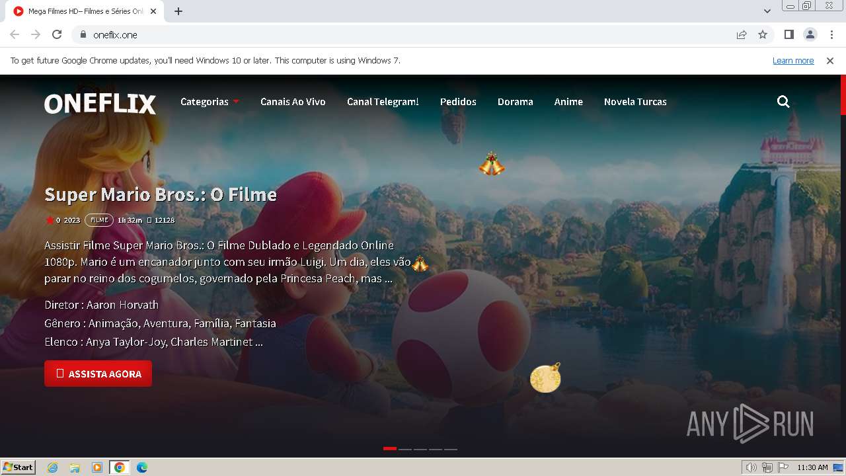Click the page vertical scrollbar thumb
This screenshot has width=846, height=476.
(843, 95)
